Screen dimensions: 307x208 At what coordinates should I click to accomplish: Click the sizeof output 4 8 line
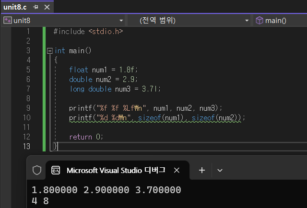[40, 201]
